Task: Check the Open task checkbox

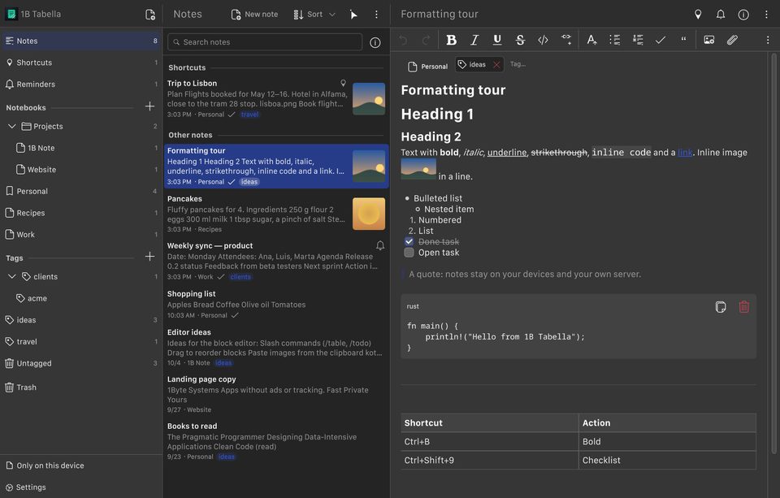Action: tap(409, 253)
